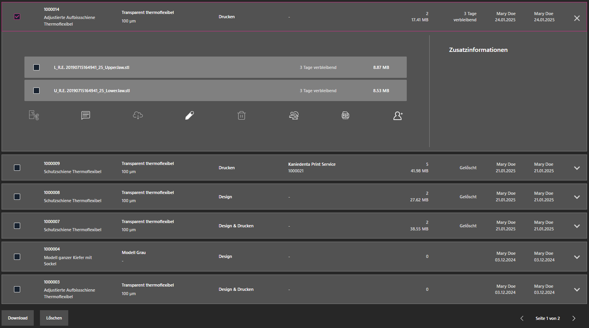Check the LowerJaw.stl file checkbox
Viewport: 589px width, 328px height.
[x=36, y=91]
